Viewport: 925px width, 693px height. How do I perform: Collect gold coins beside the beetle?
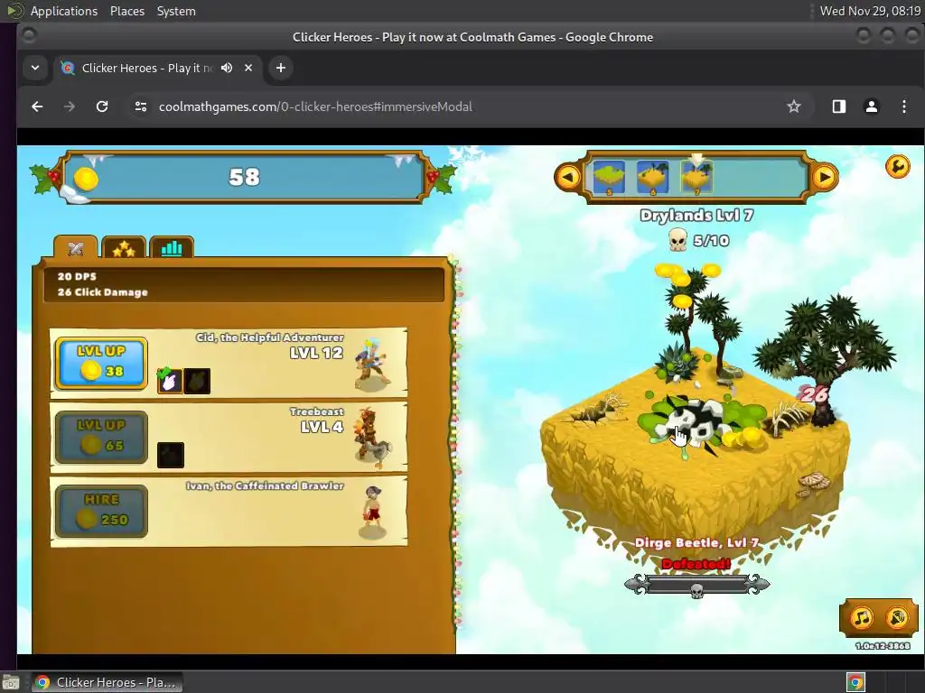(x=743, y=438)
